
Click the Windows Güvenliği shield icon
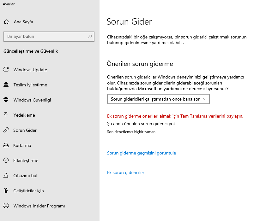pos(6,100)
